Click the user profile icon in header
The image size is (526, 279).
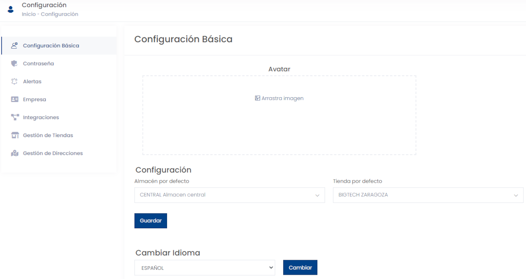pyautogui.click(x=11, y=9)
